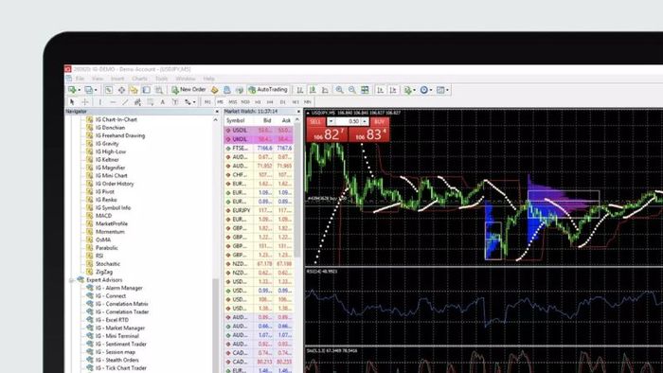Click the New Order toolbar button

pos(188,90)
